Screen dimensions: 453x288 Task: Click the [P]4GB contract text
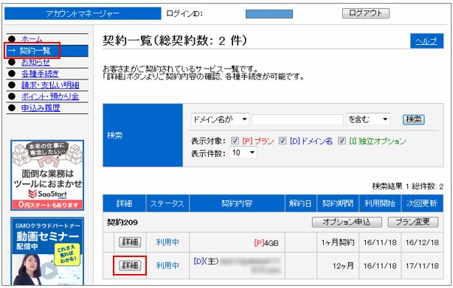(266, 243)
